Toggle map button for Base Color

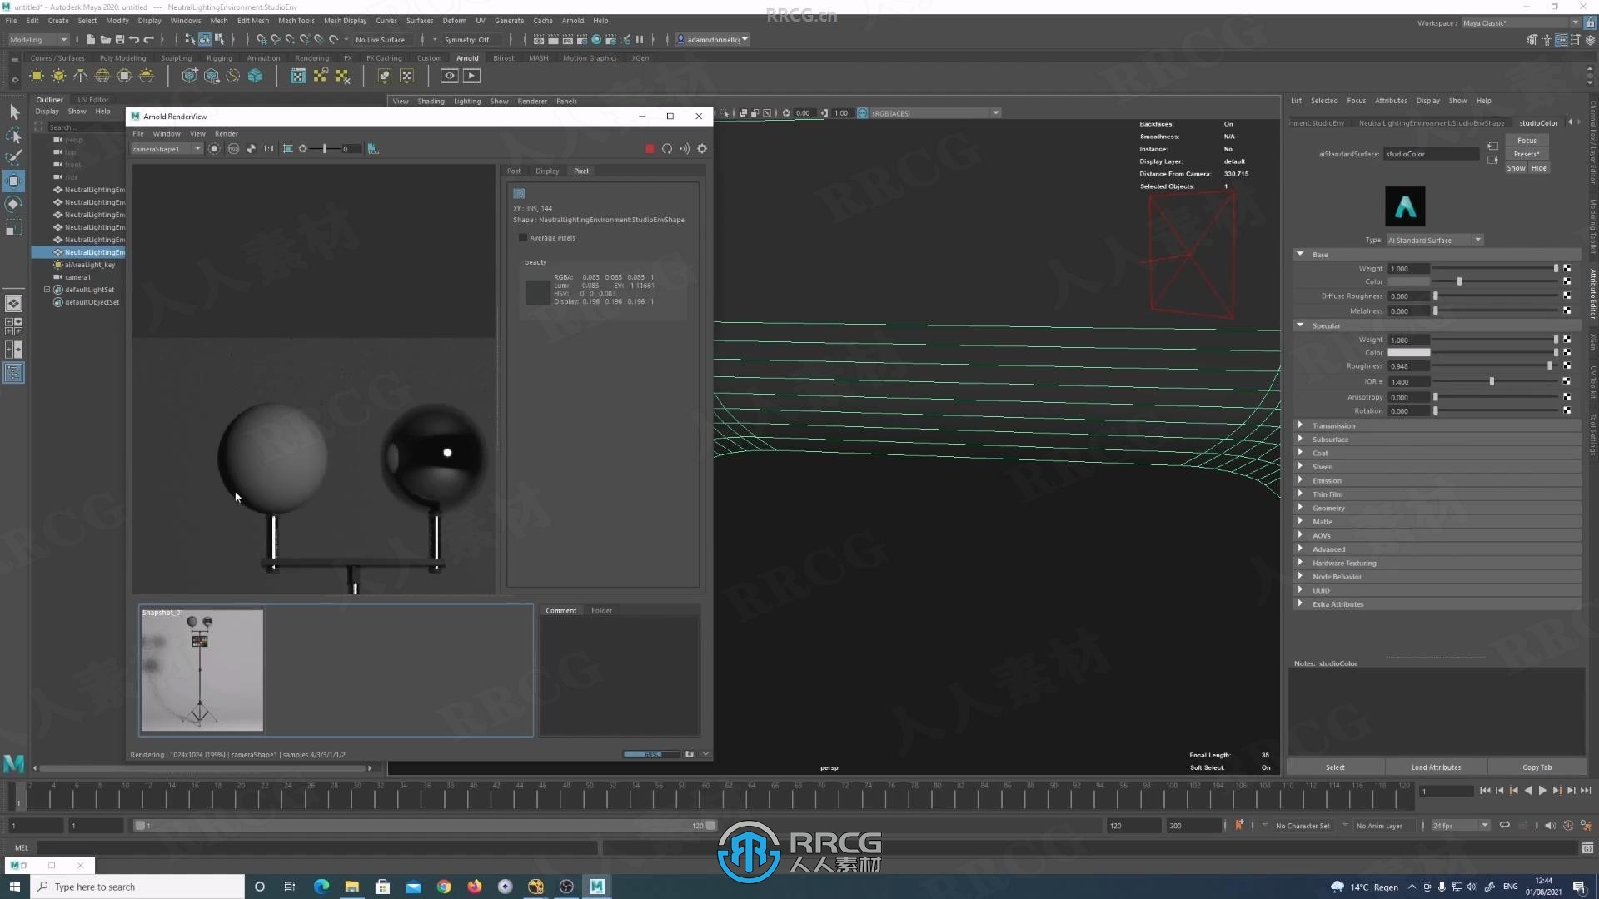[x=1567, y=281]
